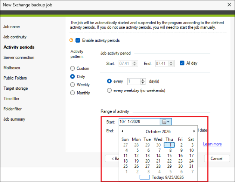The image size is (235, 182).
Task: Open the Start date calendar dropdown
Action: (166, 121)
